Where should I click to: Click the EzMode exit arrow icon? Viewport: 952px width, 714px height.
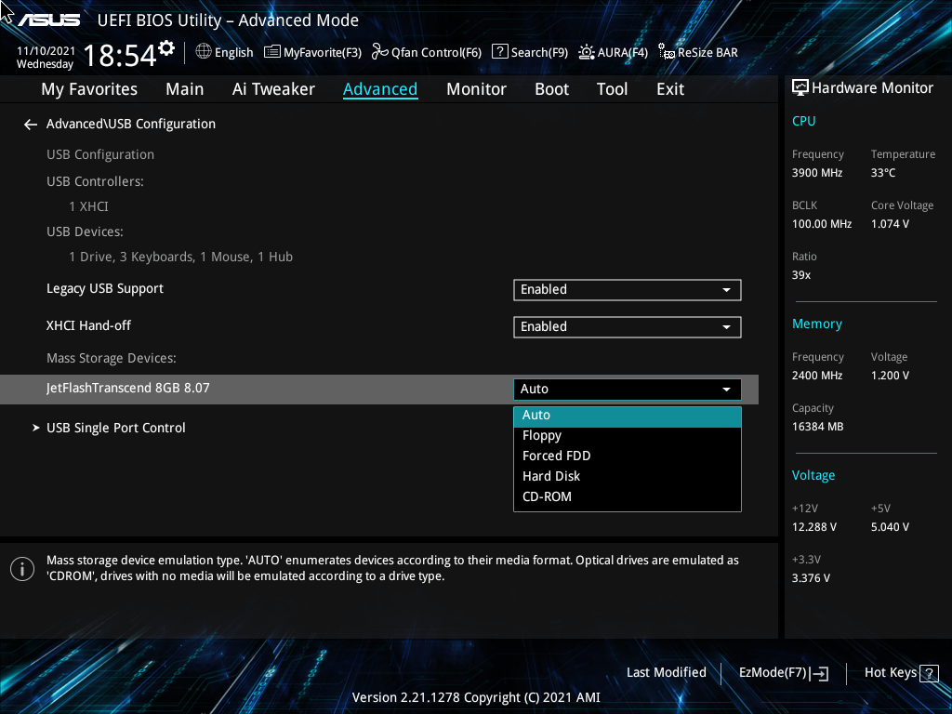[819, 673]
